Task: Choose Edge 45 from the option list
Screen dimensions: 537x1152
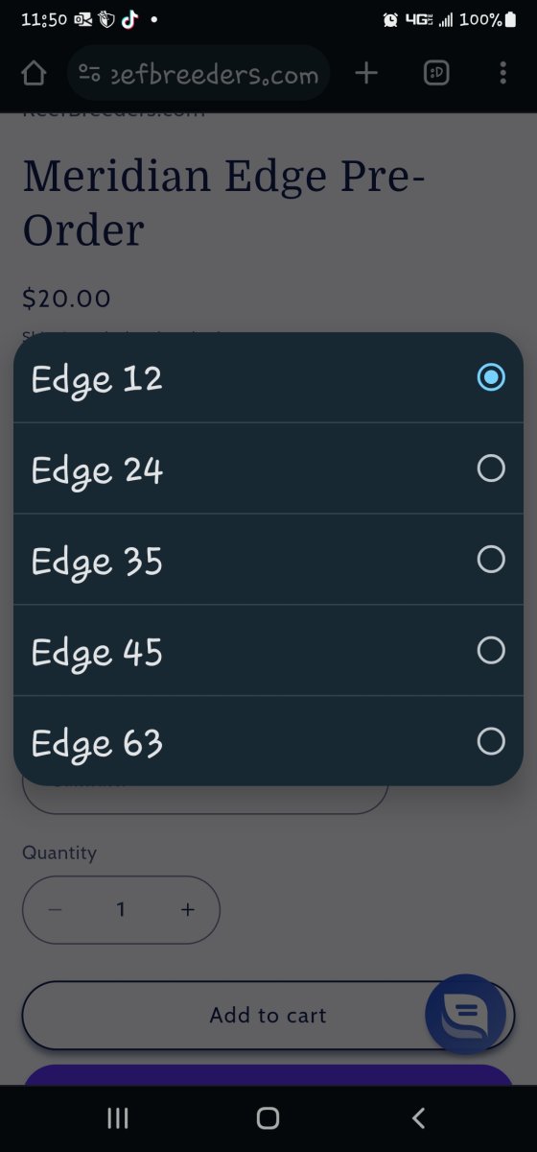Action: point(268,651)
